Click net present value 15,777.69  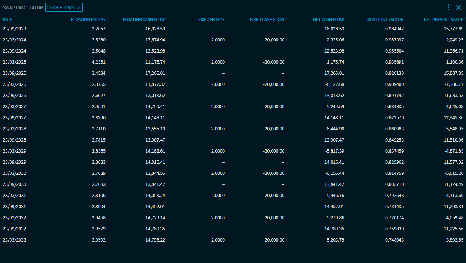point(451,29)
